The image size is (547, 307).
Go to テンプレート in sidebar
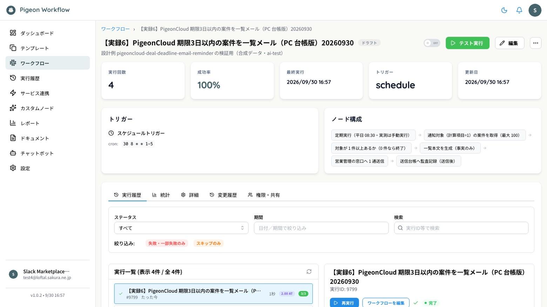click(48, 48)
